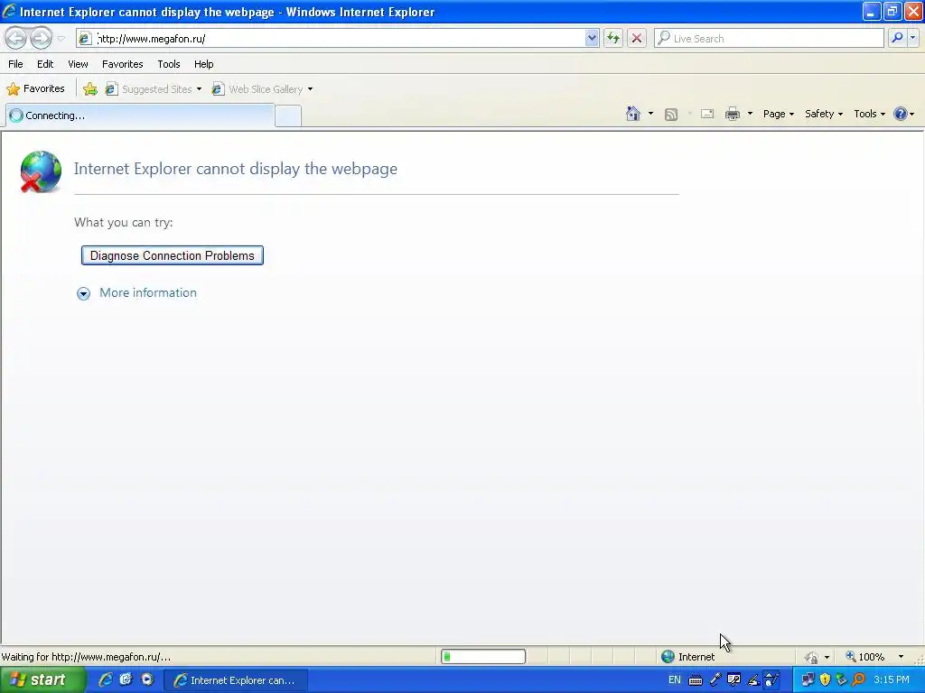Click the Print icon
This screenshot has width=925, height=693.
732,114
